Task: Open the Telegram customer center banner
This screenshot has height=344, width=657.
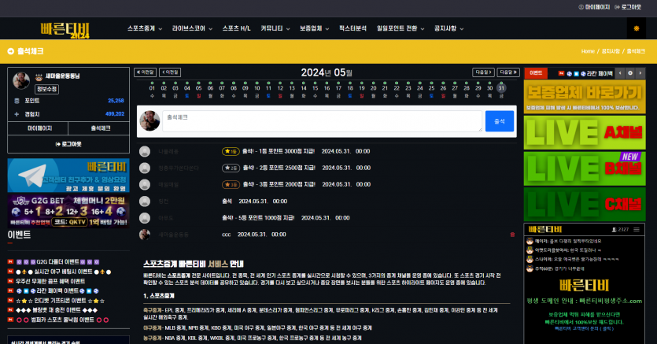Action: coord(68,176)
